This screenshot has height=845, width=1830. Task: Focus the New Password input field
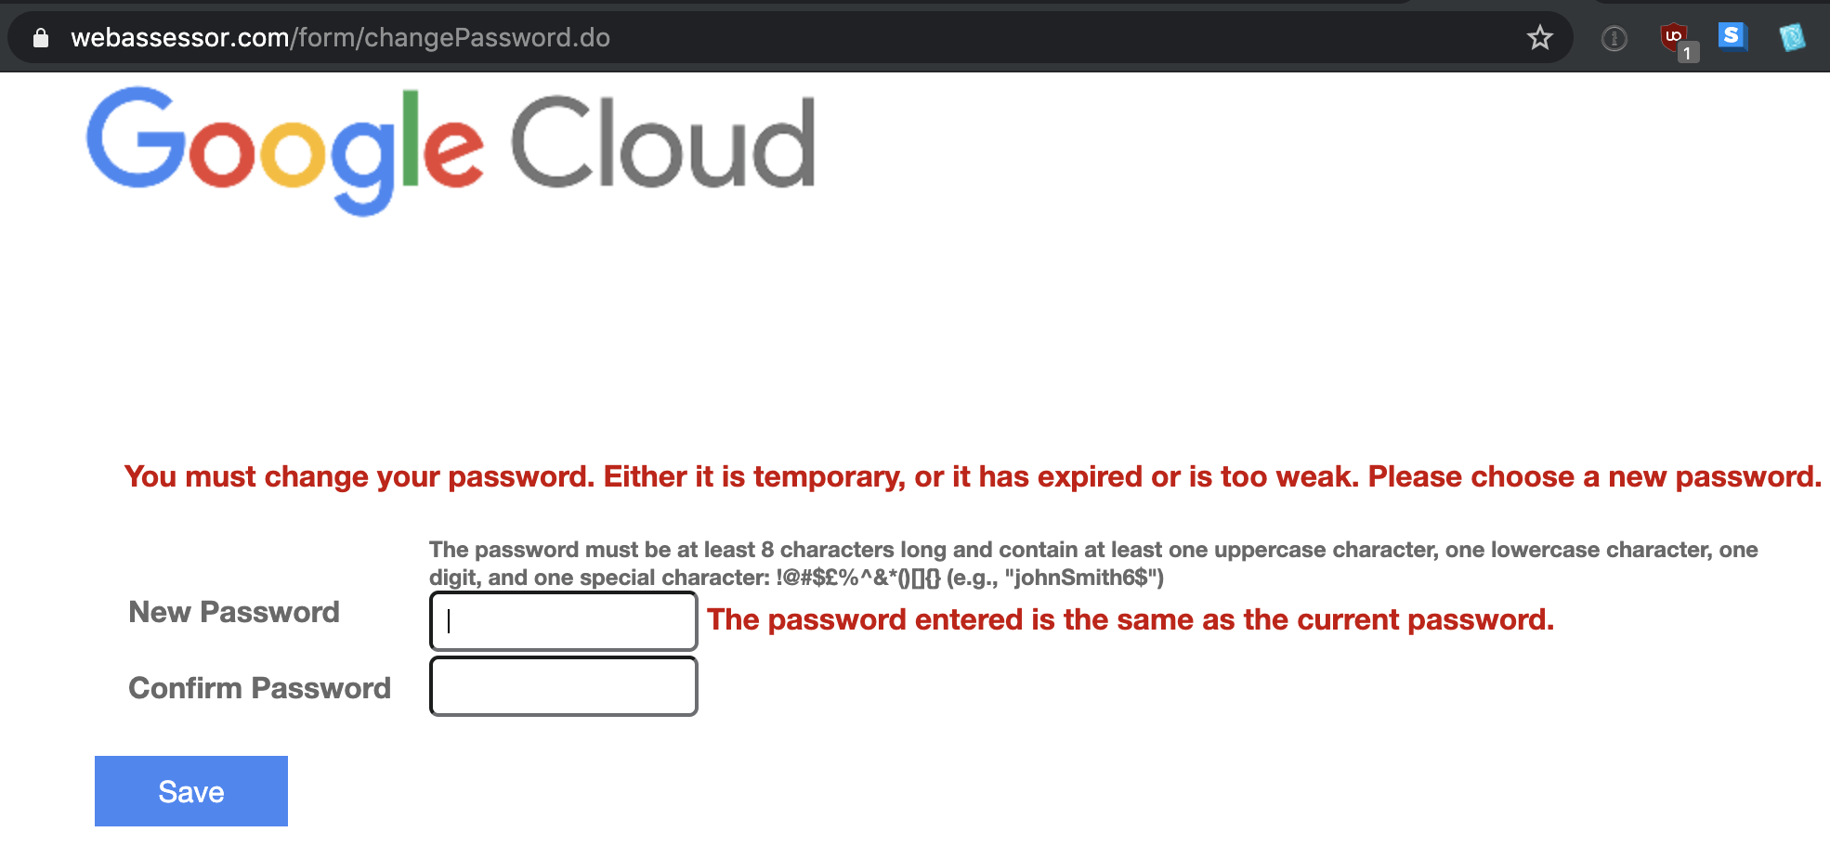click(563, 621)
